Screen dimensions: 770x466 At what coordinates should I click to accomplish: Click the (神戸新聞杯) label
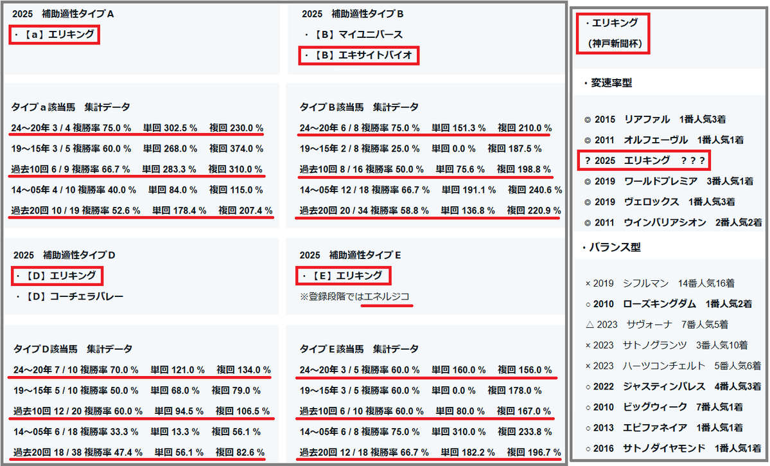(x=615, y=43)
